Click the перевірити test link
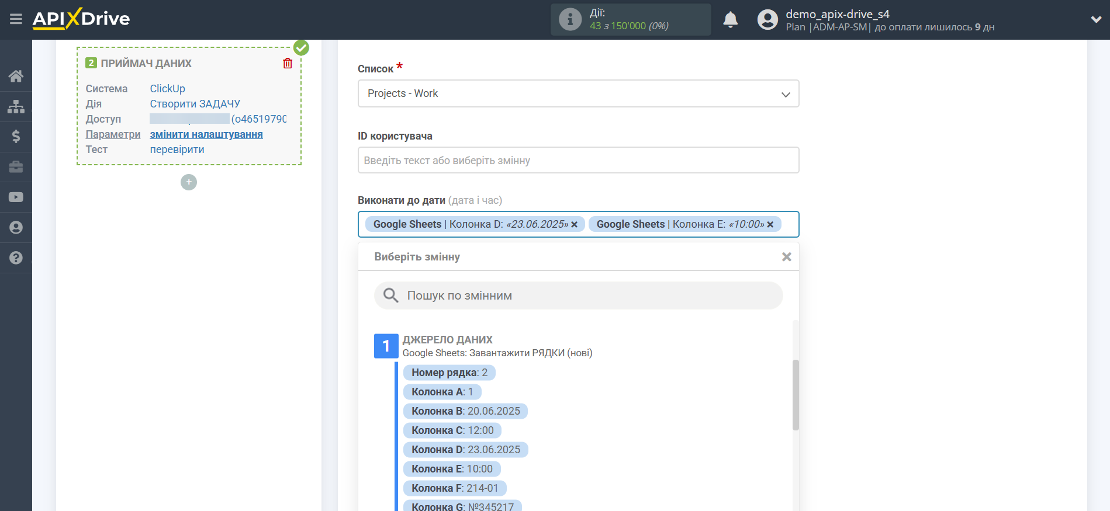This screenshot has height=511, width=1110. 177,150
